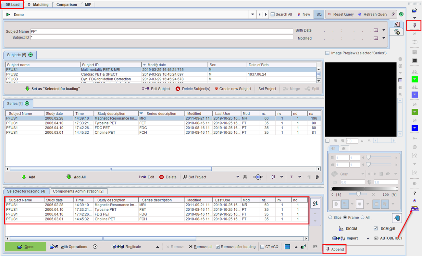Open the Demo database dropdown arrow
422x256 pixels.
point(253,15)
